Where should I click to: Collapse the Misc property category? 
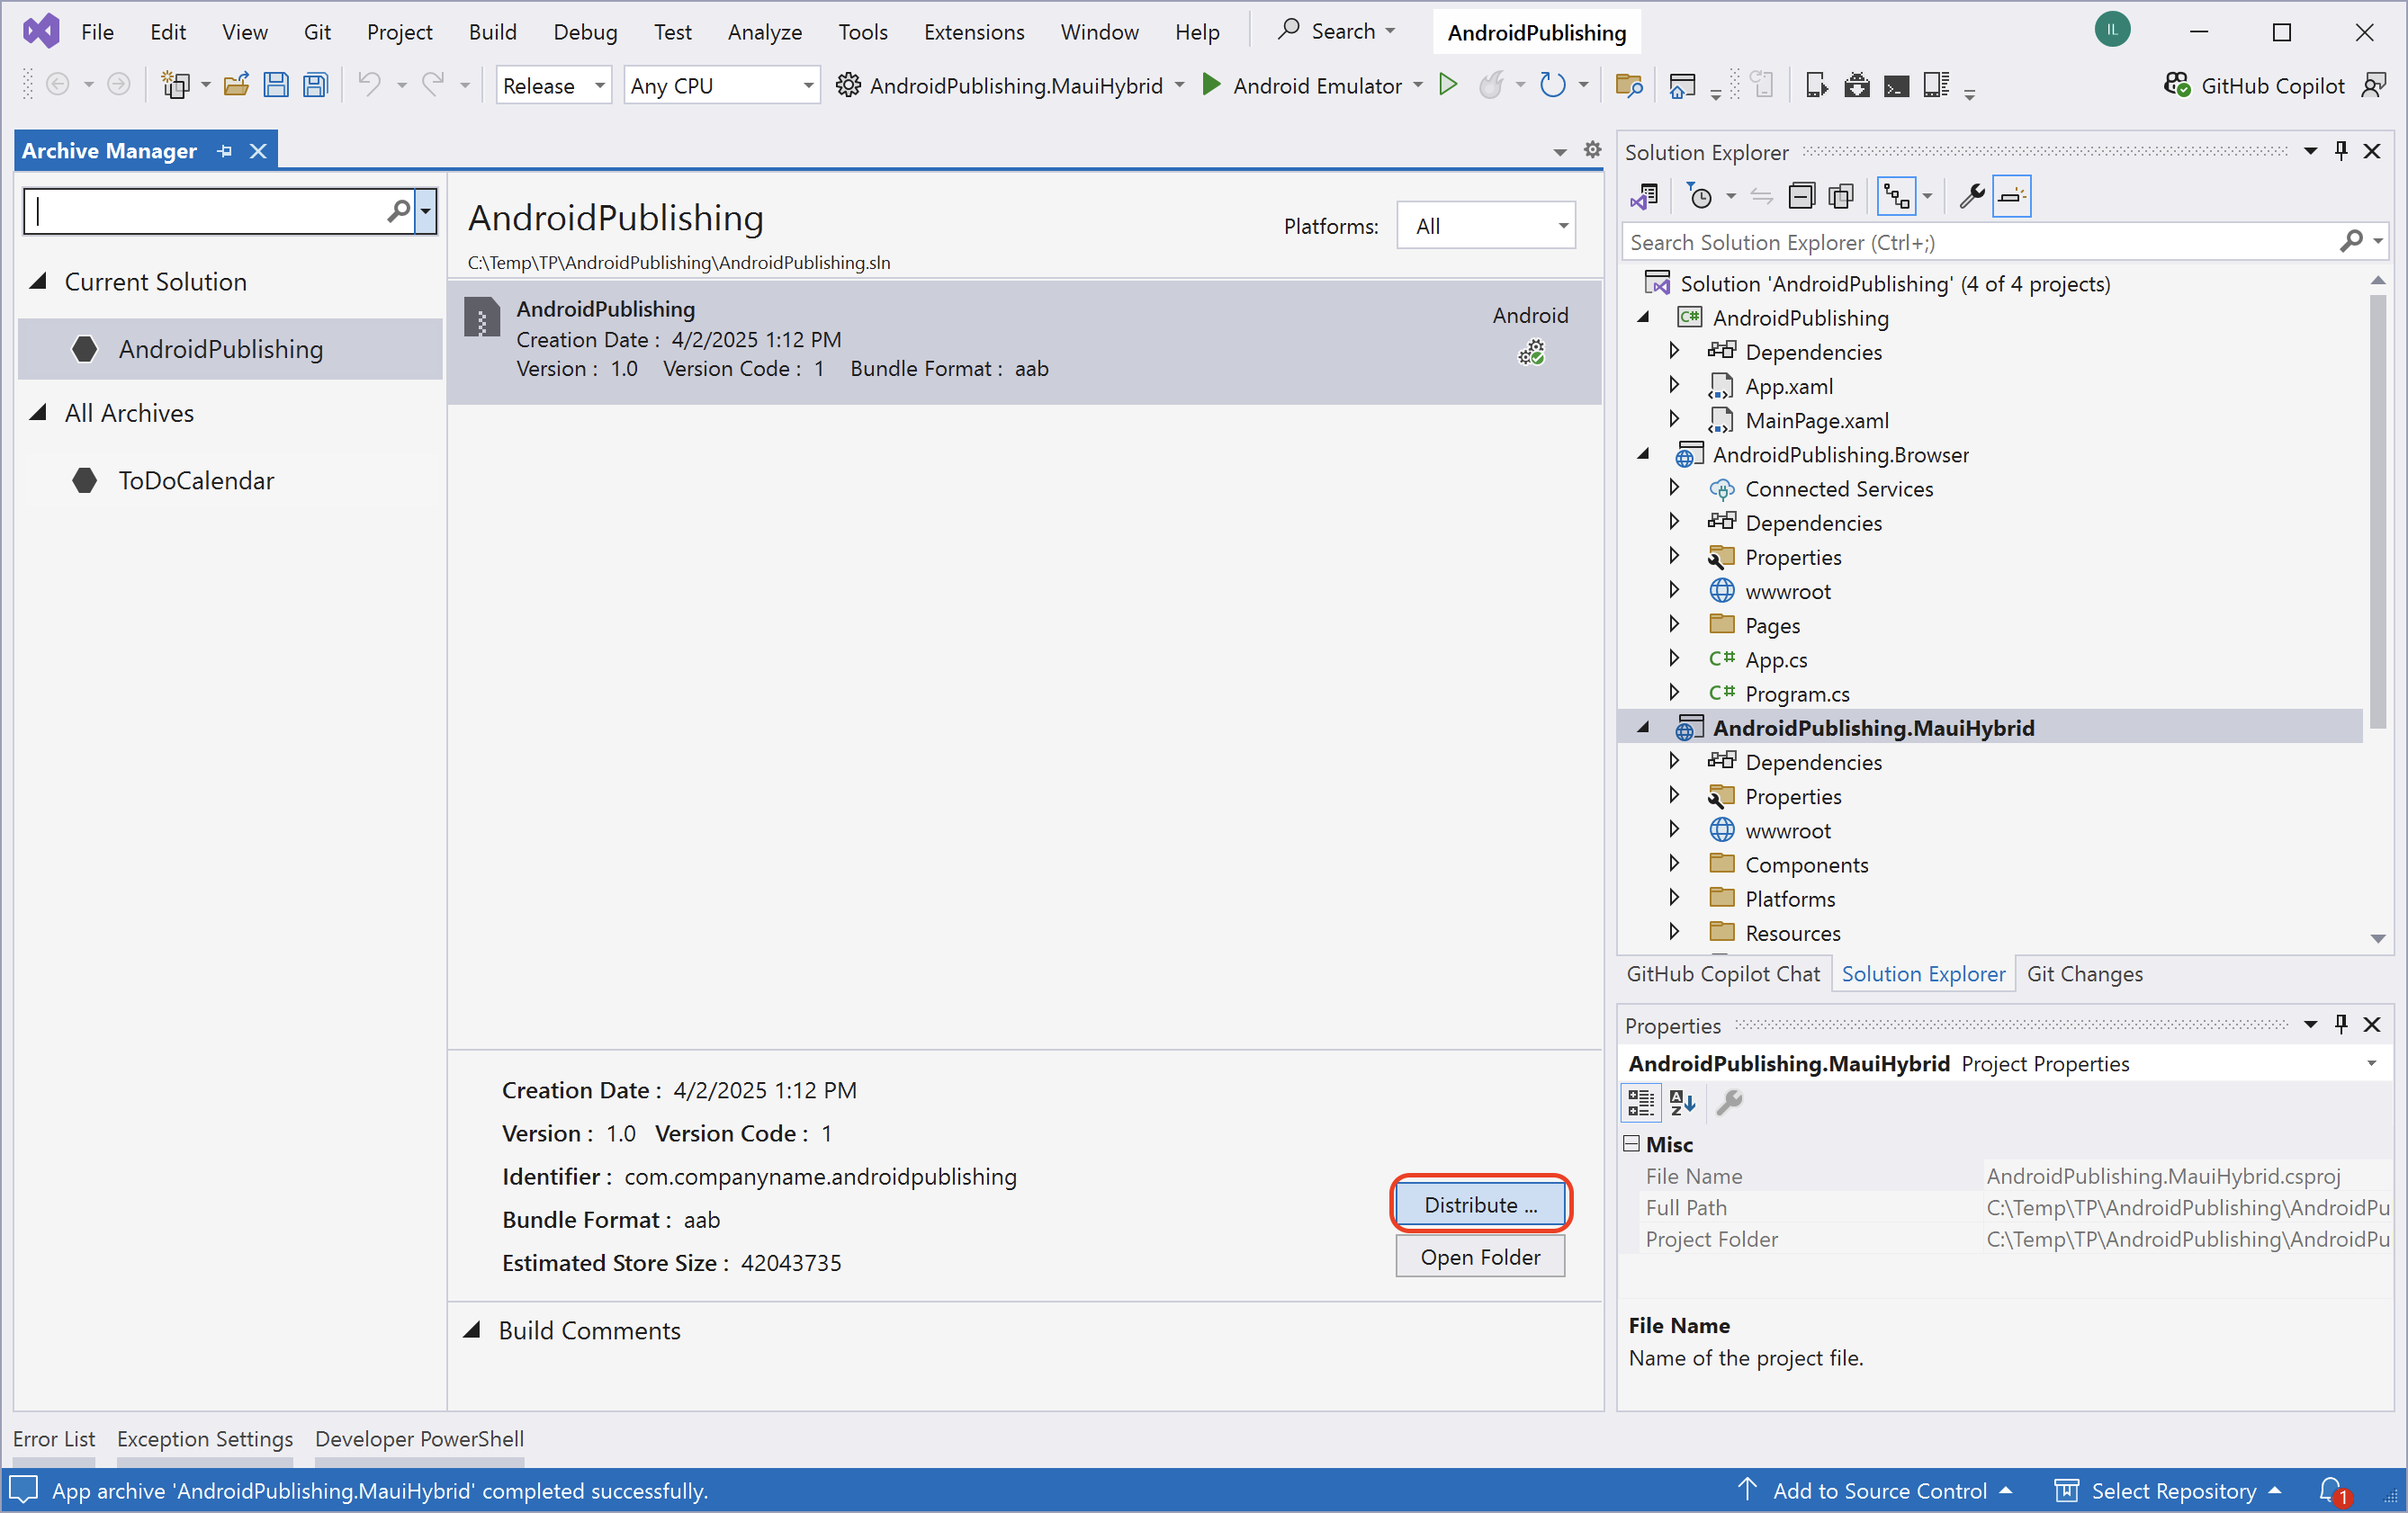coord(1631,1144)
